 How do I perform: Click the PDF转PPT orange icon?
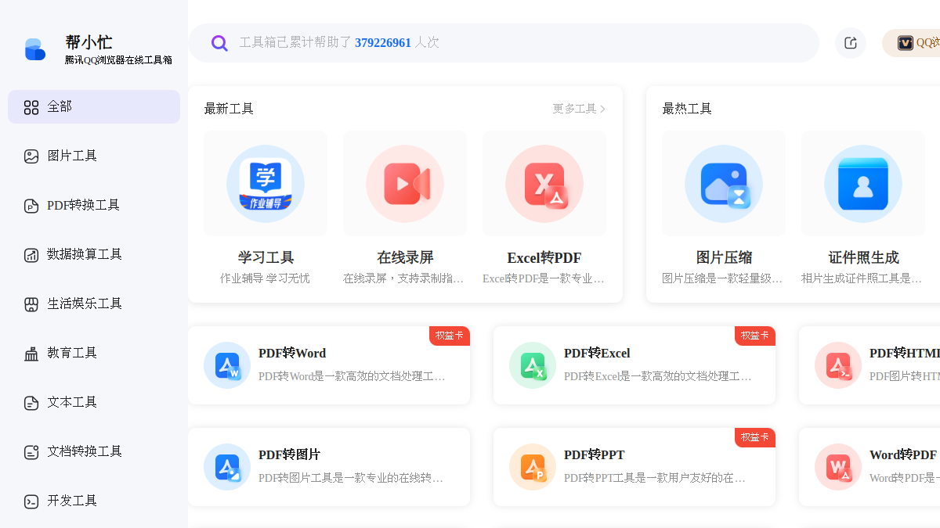pos(533,467)
